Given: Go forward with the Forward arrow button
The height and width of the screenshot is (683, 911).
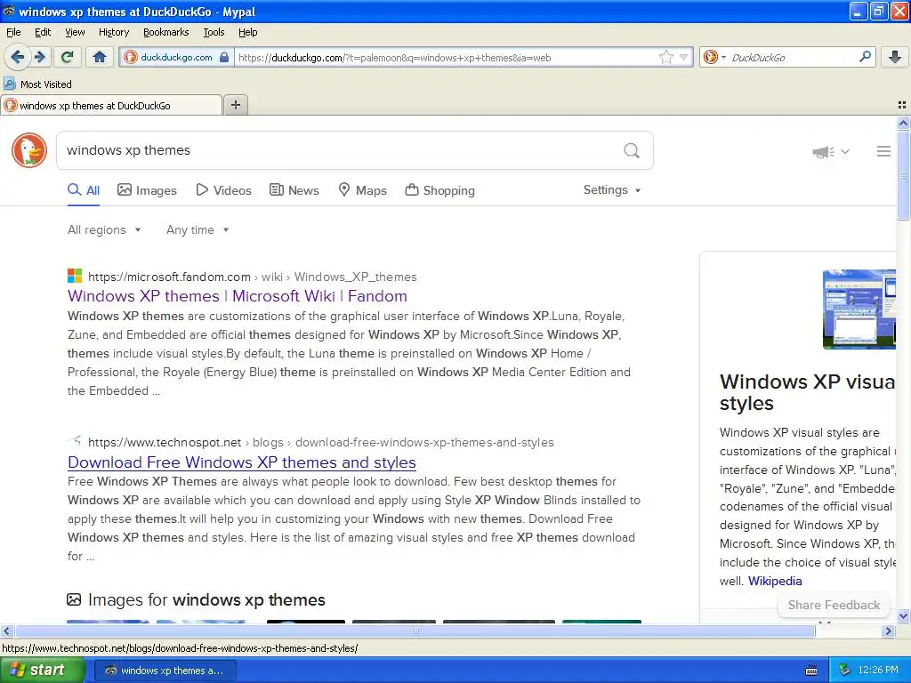Looking at the screenshot, I should 40,57.
